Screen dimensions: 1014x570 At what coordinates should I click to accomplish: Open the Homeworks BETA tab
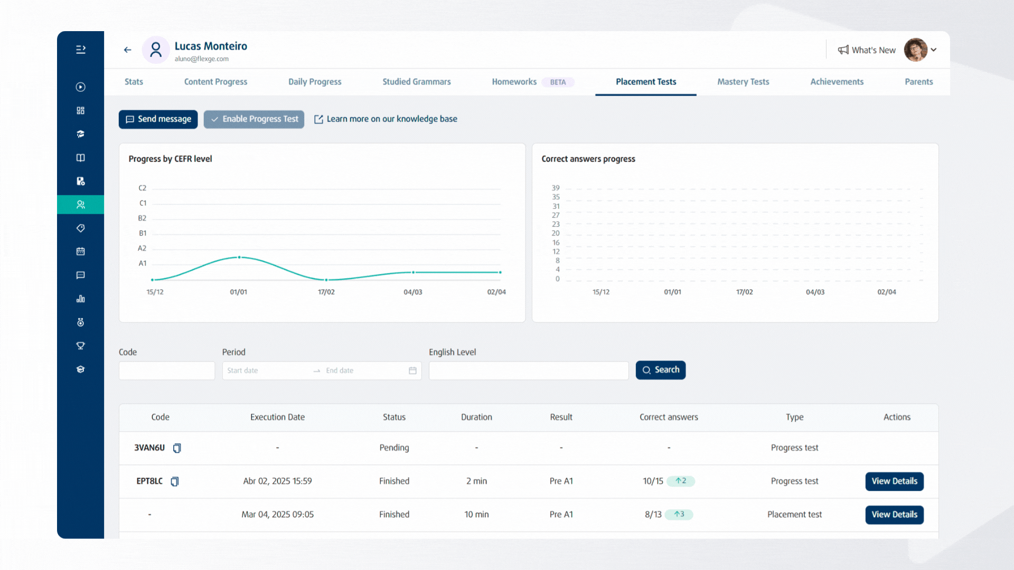point(532,82)
